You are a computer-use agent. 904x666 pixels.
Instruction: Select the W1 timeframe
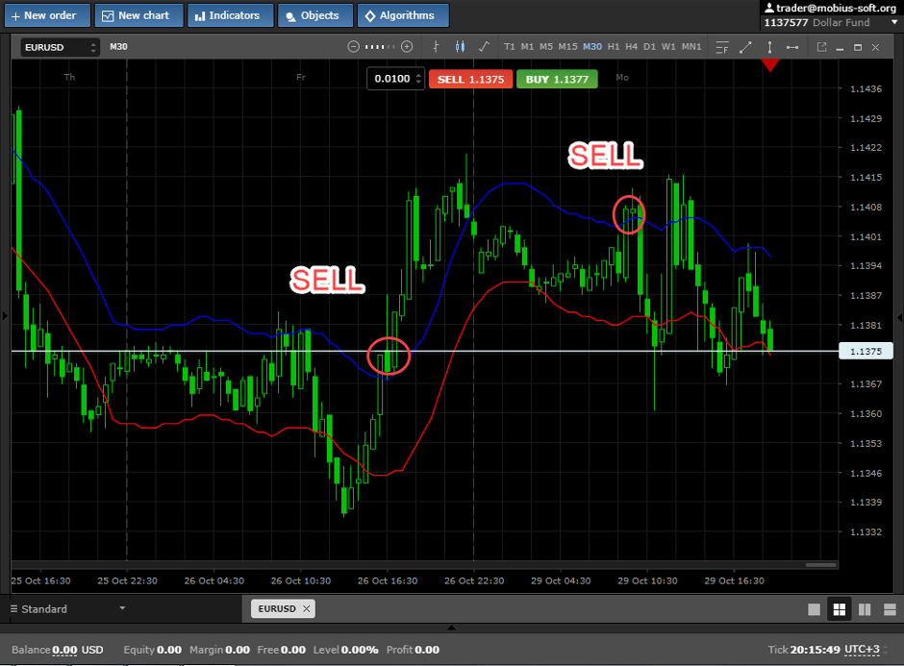click(668, 47)
